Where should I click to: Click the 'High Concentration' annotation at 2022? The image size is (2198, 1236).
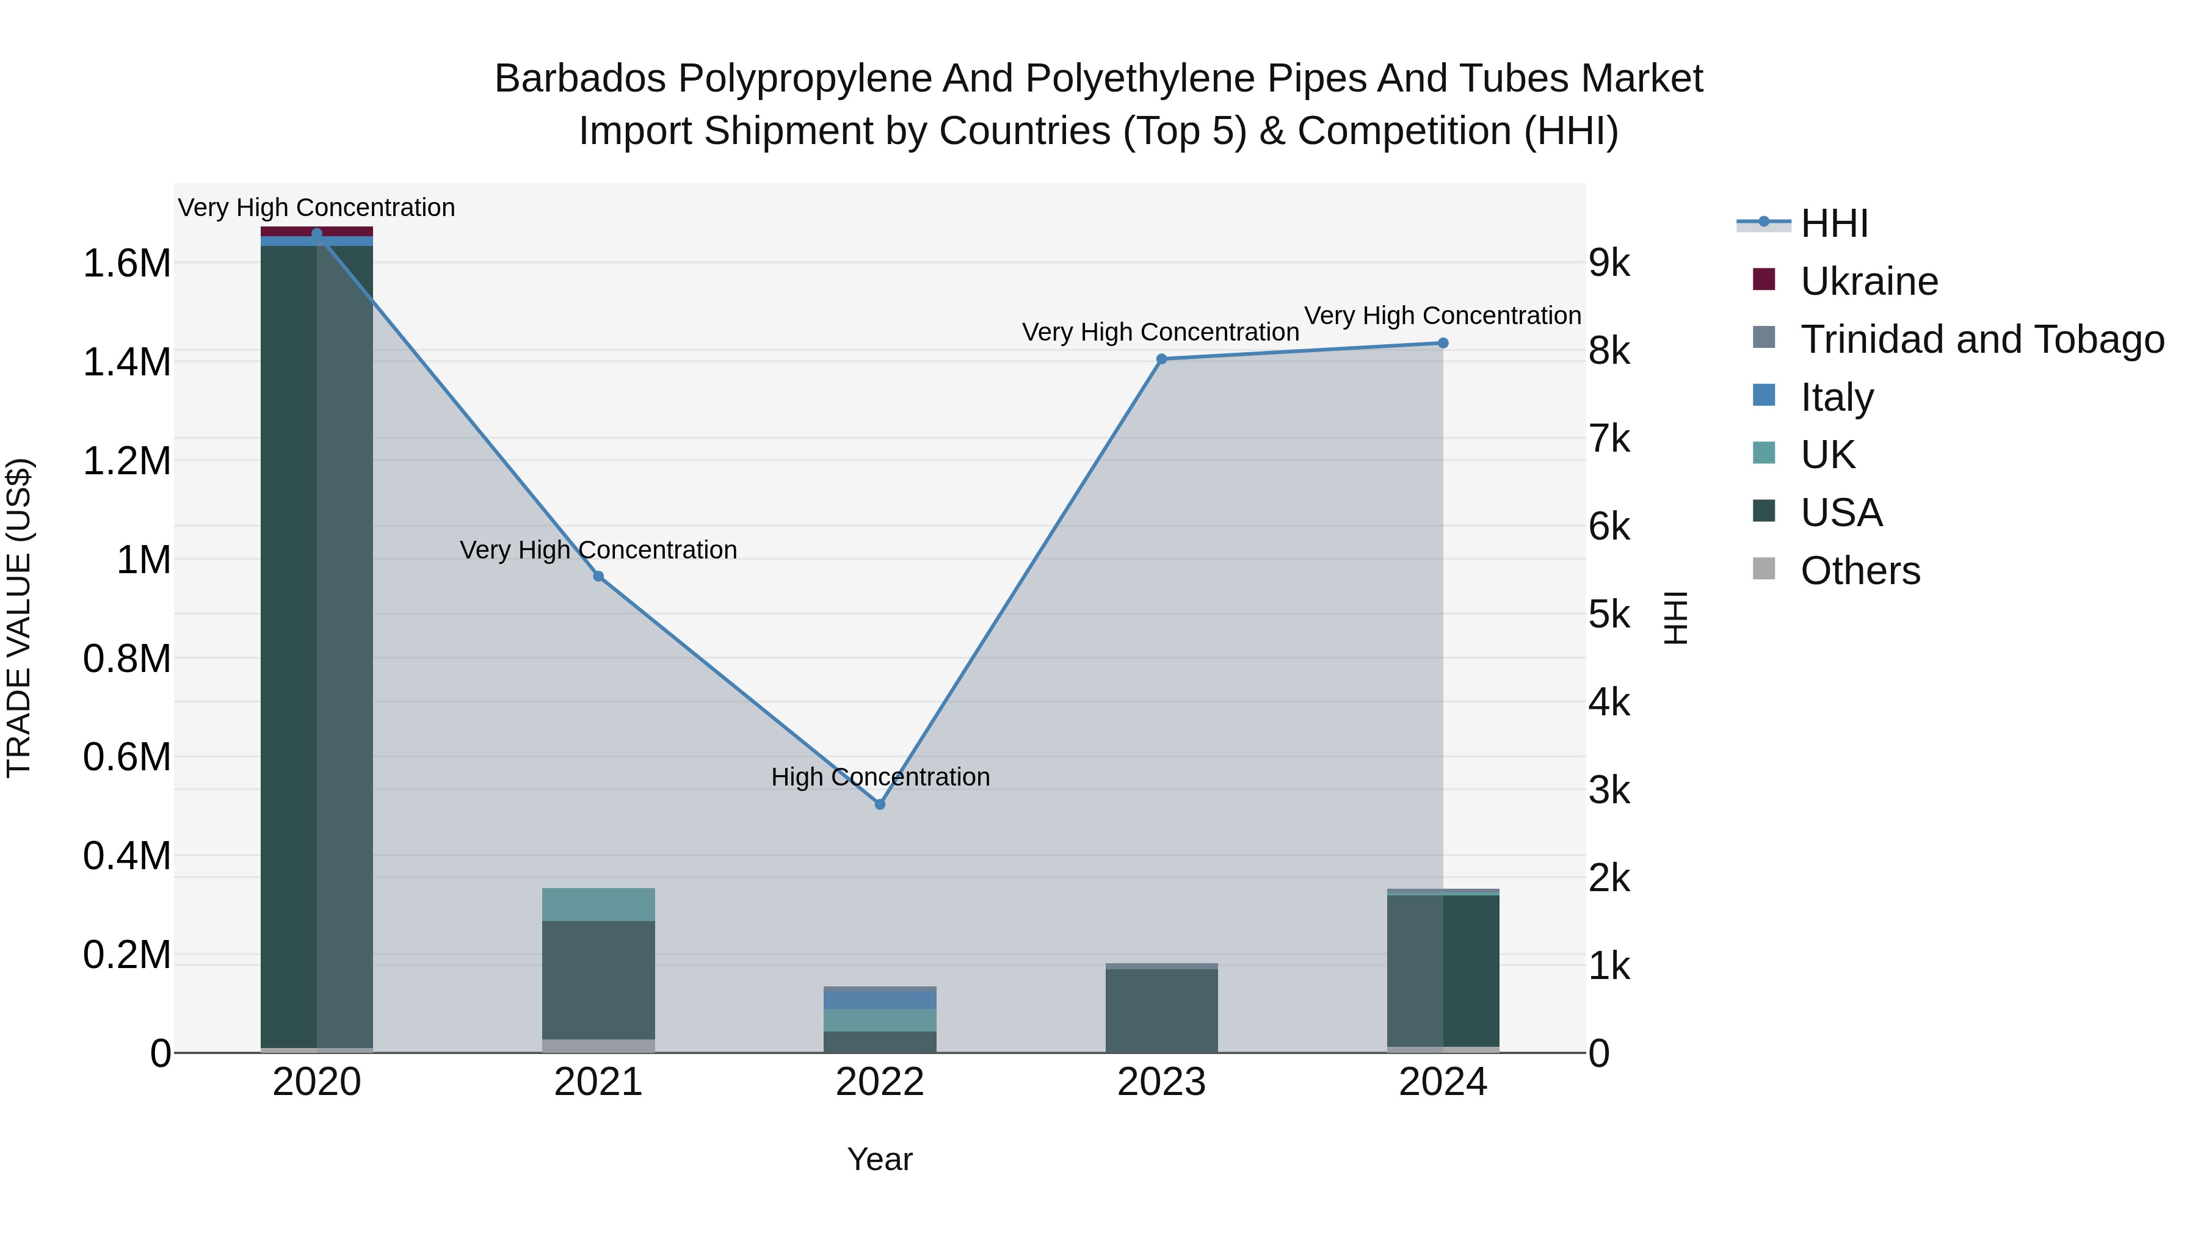[880, 777]
